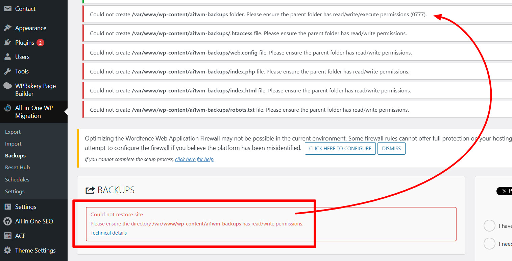Open the Reset Hub submenu
512x261 pixels.
17,168
